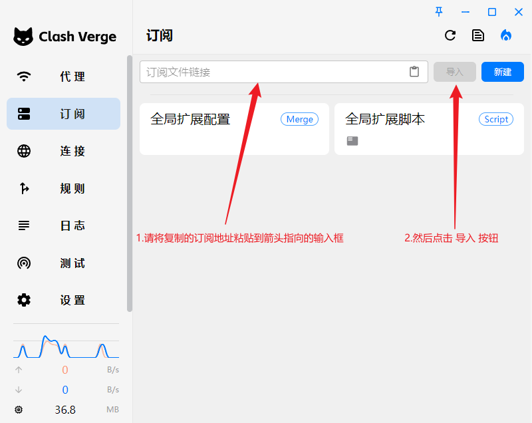Click the blue 新建 button
The width and height of the screenshot is (532, 423).
click(503, 72)
